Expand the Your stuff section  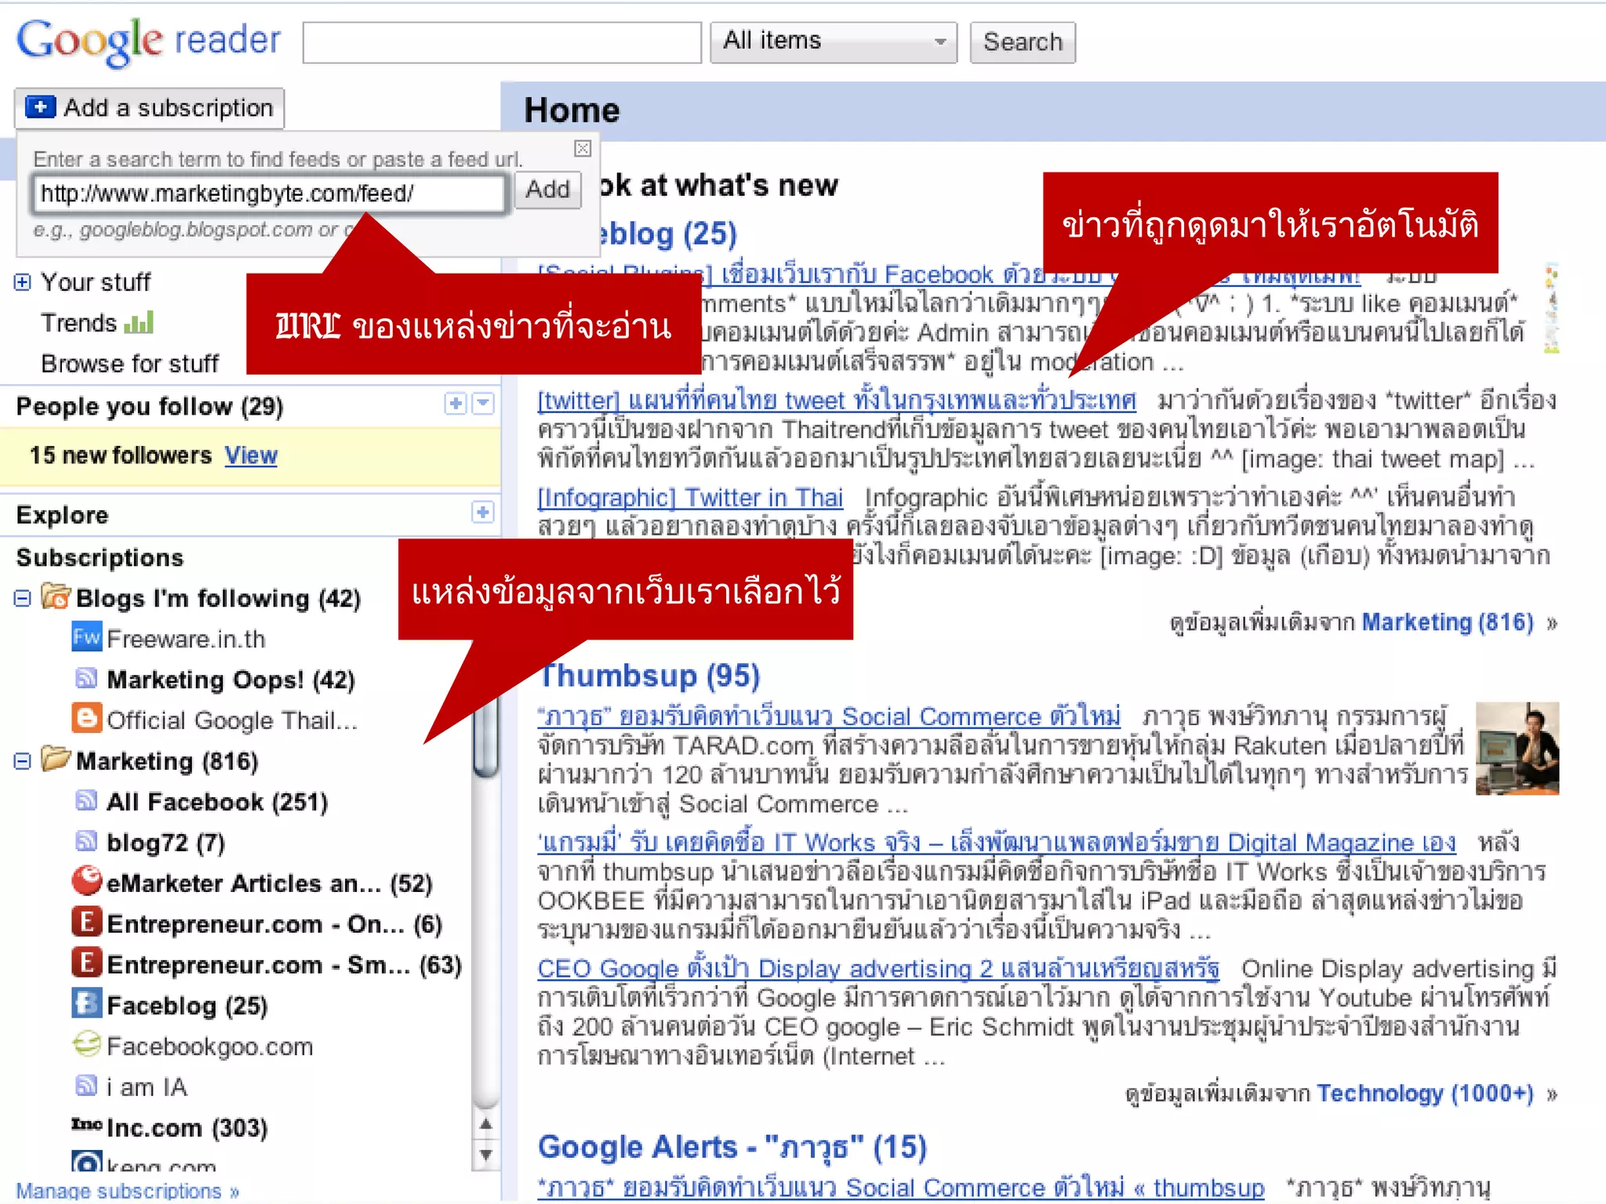click(23, 282)
